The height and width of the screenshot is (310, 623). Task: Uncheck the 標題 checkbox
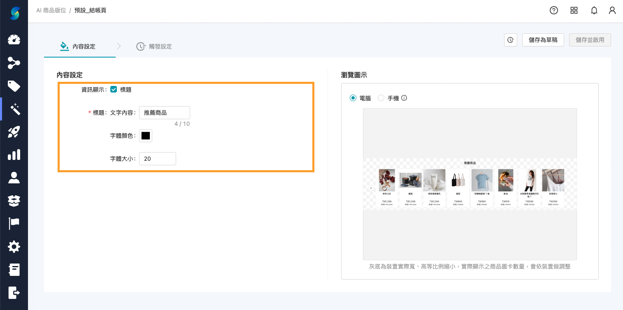coord(114,89)
